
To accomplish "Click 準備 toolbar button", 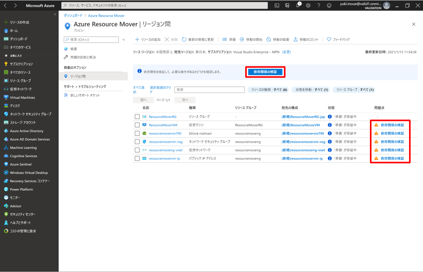I will tap(229, 40).
